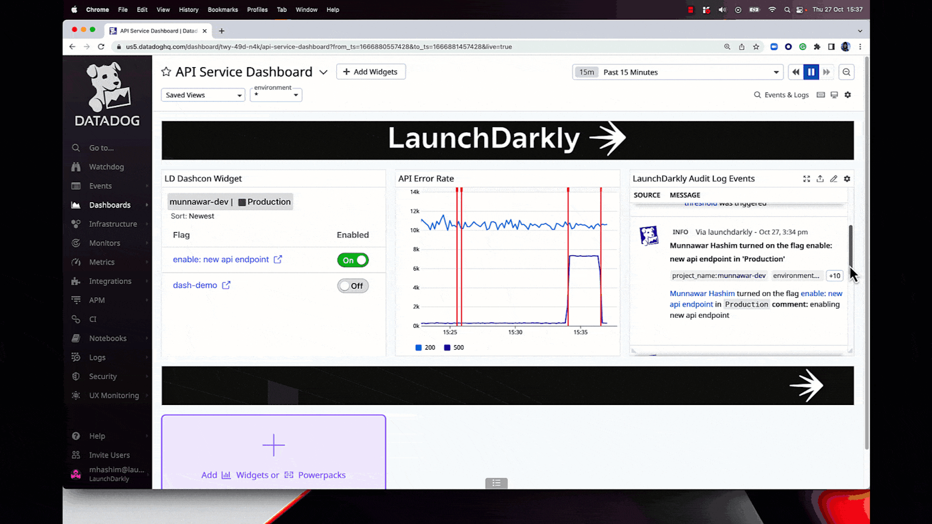Click the Notebooks icon in sidebar
This screenshot has height=524, width=932.
tap(76, 338)
